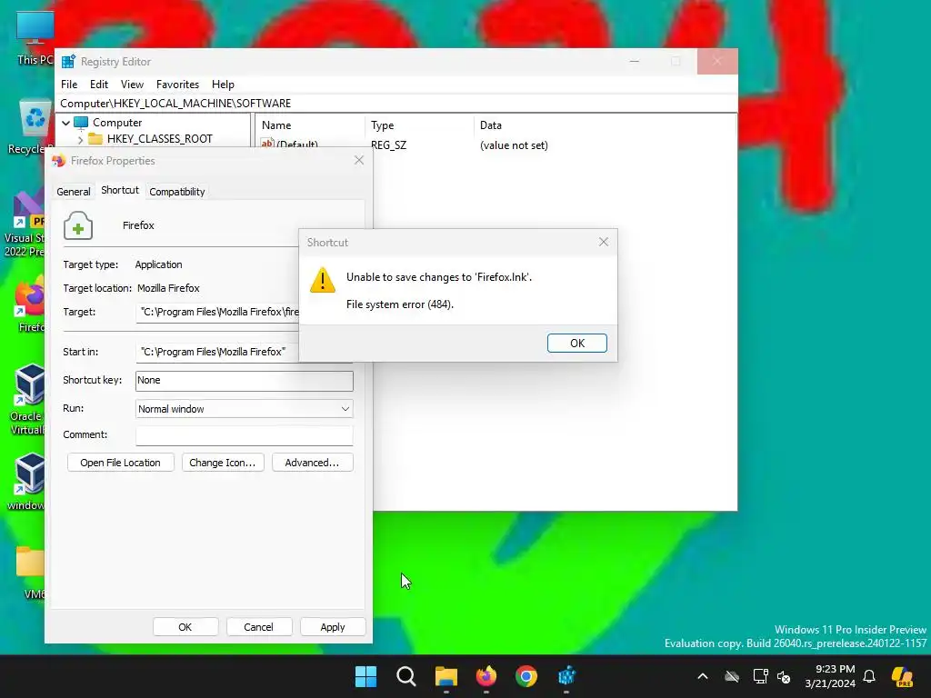The width and height of the screenshot is (931, 698).
Task: Open the Run dropdown showing Normal window
Action: click(x=244, y=409)
